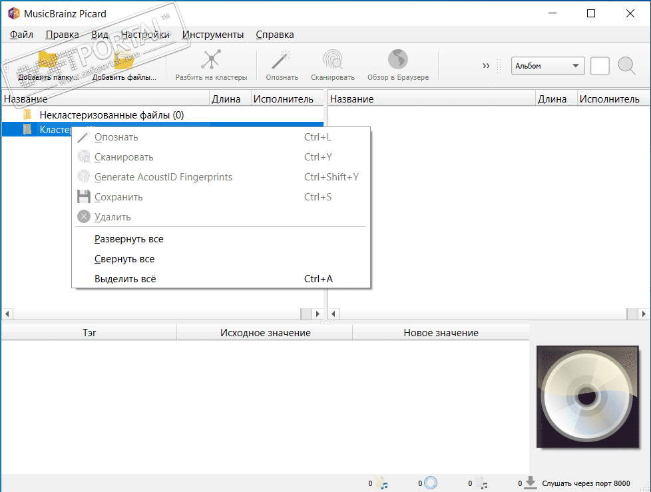Click left pane scrollbar left arrow
The image size is (651, 492).
point(7,314)
